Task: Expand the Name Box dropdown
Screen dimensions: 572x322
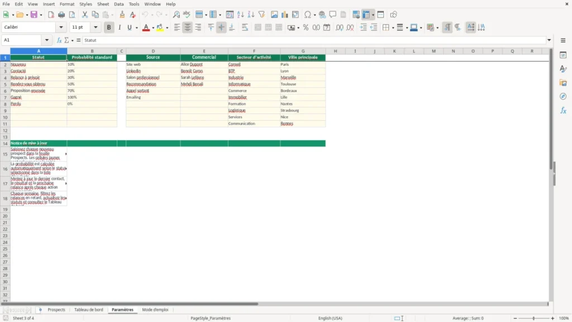Action: (x=47, y=40)
